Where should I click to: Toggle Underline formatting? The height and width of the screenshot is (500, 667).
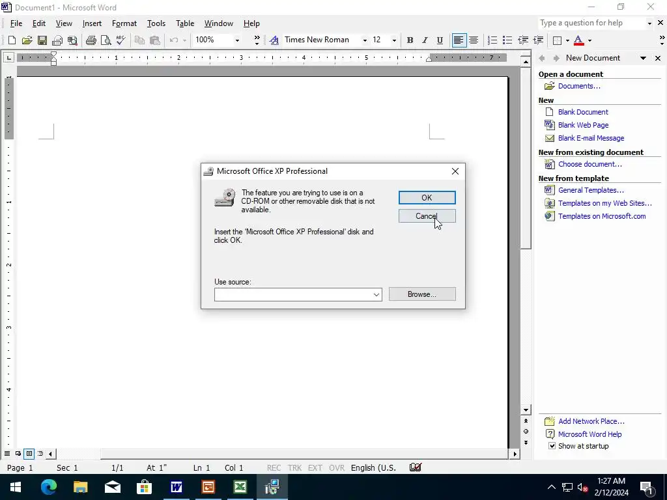pyautogui.click(x=440, y=40)
